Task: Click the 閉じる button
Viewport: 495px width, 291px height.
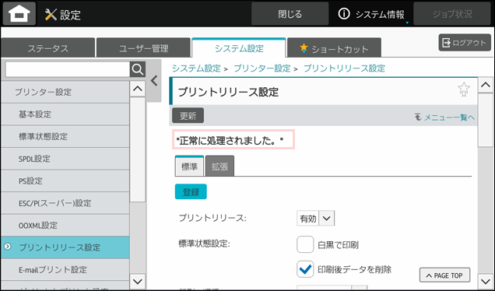Action: (290, 14)
